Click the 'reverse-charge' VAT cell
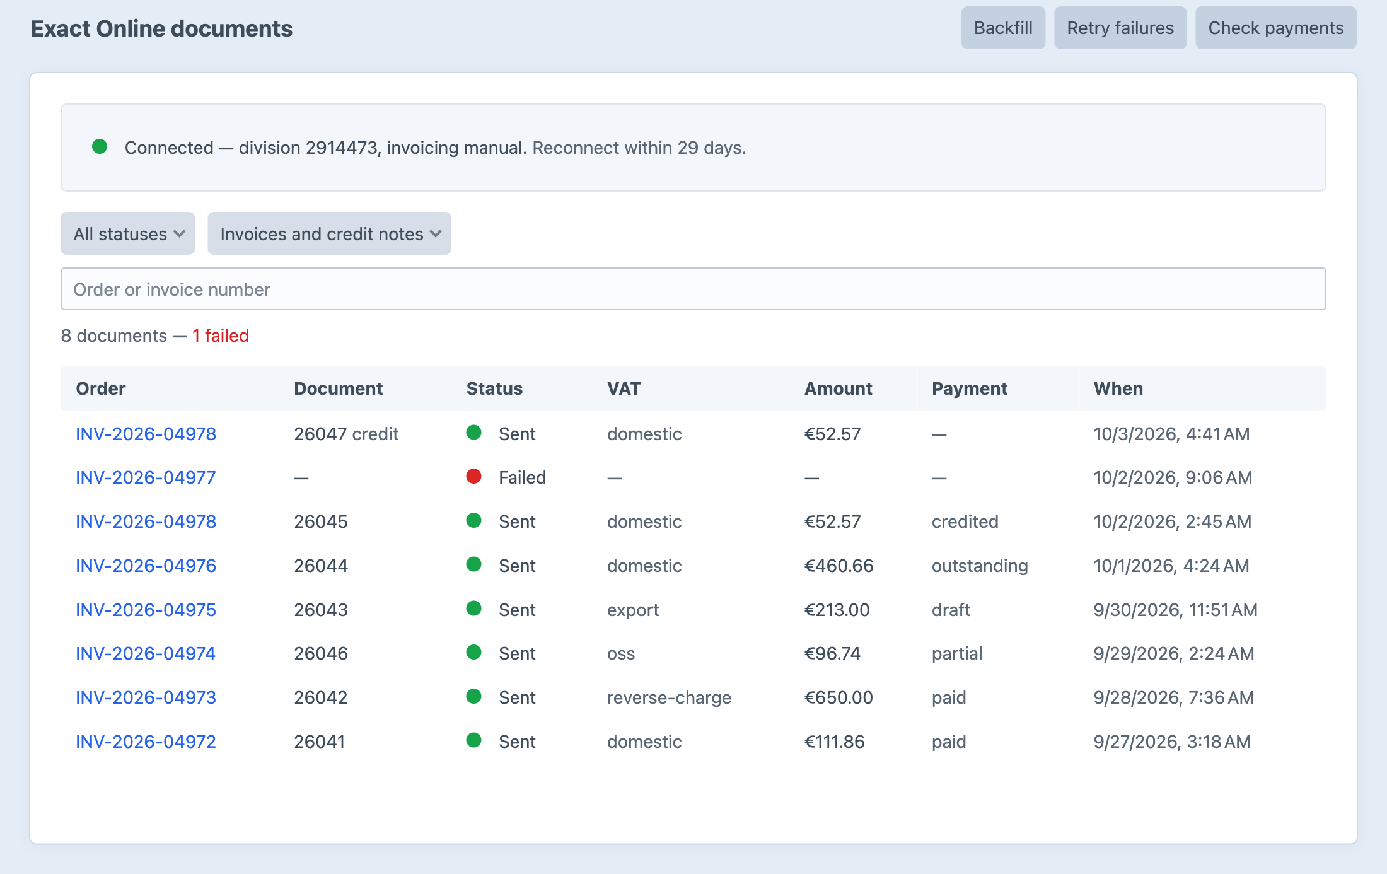Screen dimensions: 1387x874 [669, 697]
